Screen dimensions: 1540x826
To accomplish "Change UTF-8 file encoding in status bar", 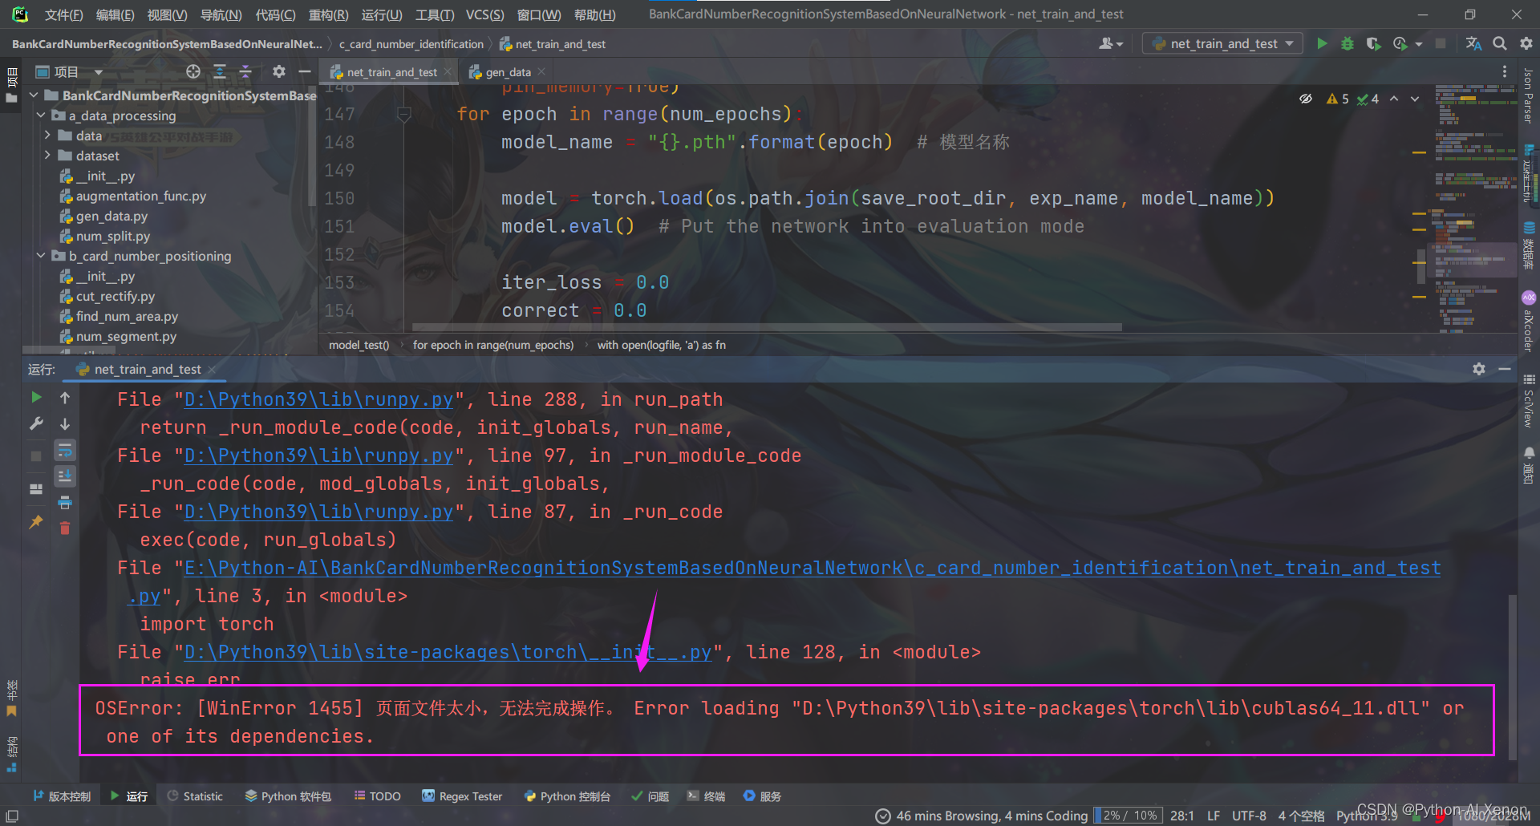I will click(1249, 816).
